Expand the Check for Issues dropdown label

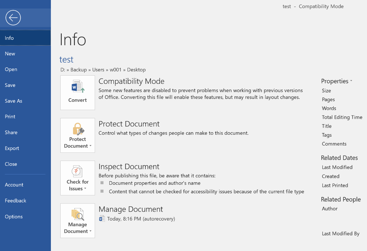[x=78, y=185]
